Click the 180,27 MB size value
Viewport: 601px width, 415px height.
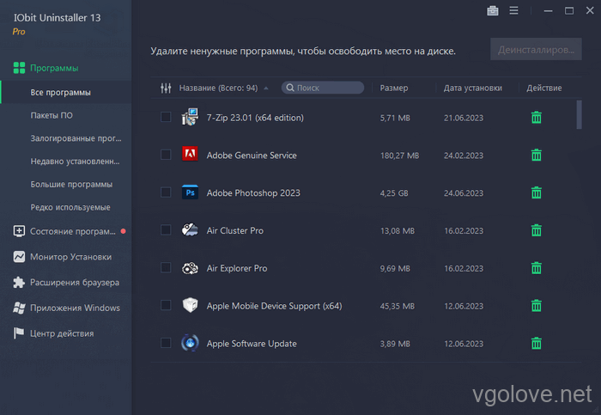click(399, 156)
